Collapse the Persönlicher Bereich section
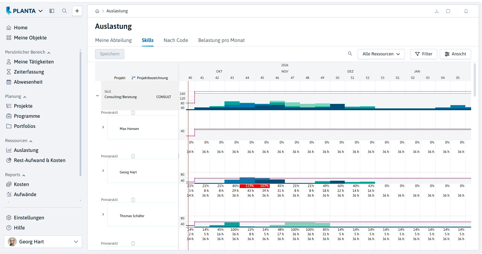 pyautogui.click(x=28, y=52)
